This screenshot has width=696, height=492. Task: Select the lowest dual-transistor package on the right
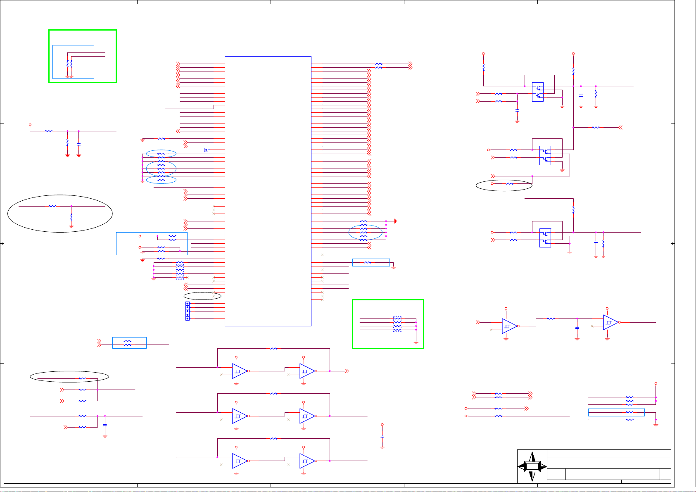click(545, 238)
